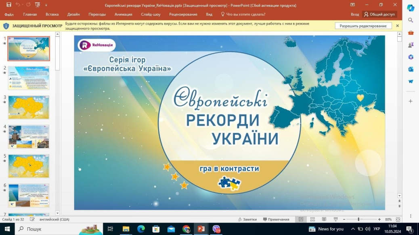Click the 80% zoom level value
Screen dimensions: 419x235
[388, 219]
